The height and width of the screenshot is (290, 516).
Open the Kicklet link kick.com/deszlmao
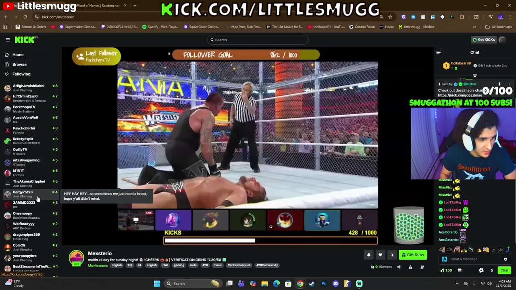(x=460, y=95)
